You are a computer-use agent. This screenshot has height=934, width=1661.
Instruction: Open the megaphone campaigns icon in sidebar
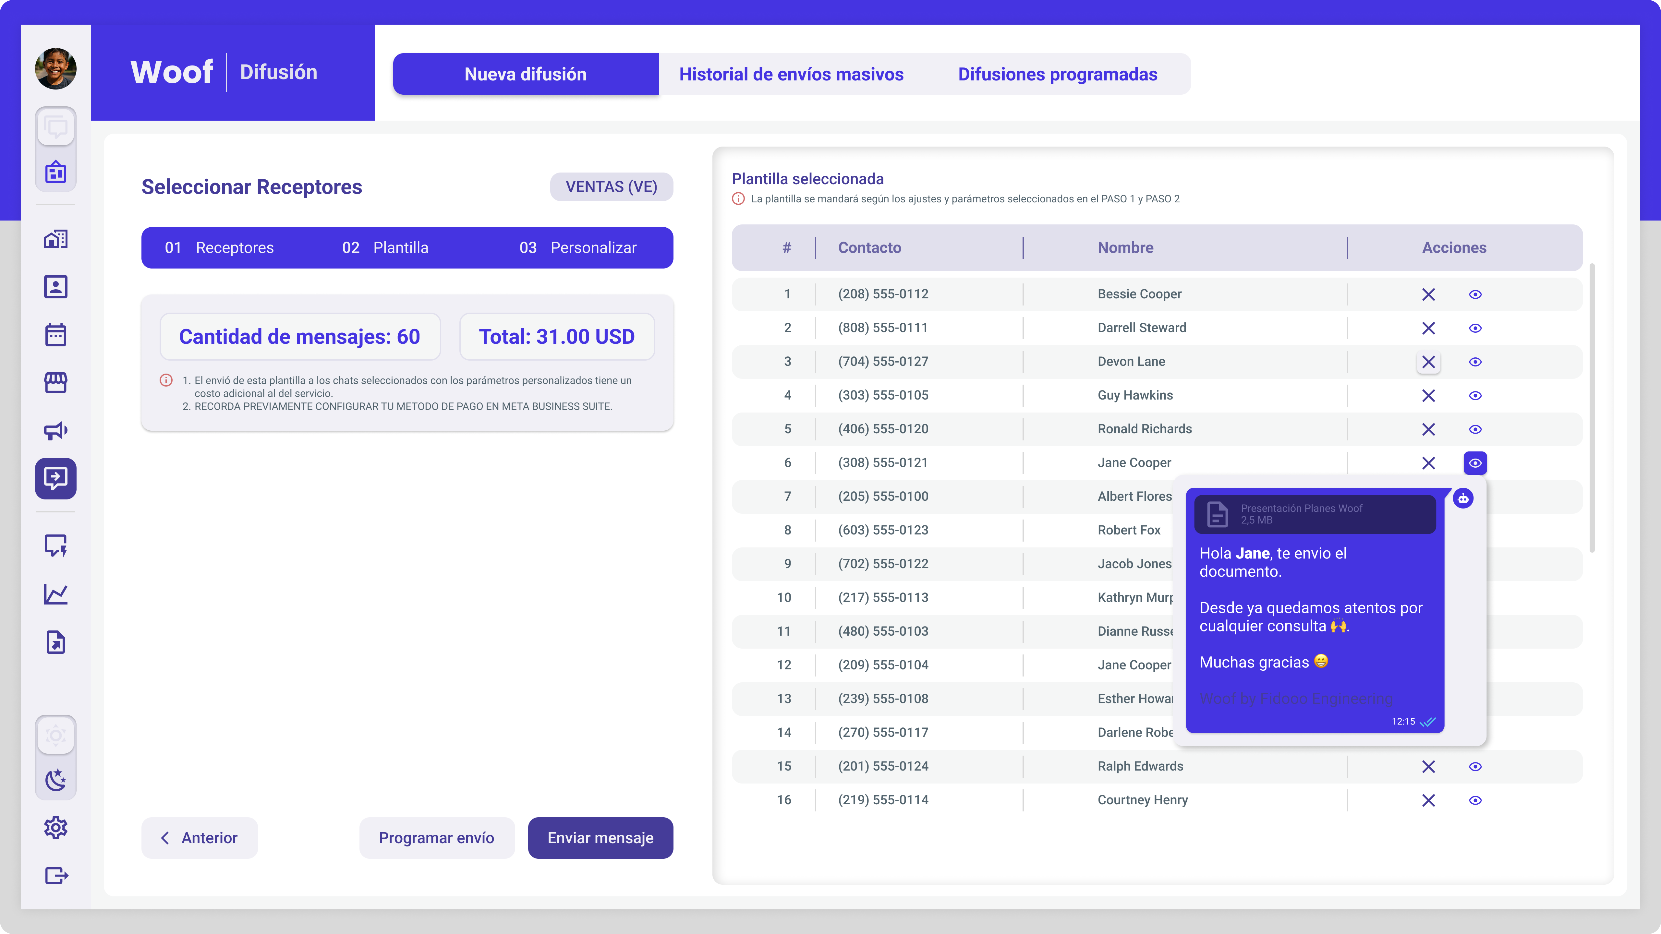click(x=55, y=431)
